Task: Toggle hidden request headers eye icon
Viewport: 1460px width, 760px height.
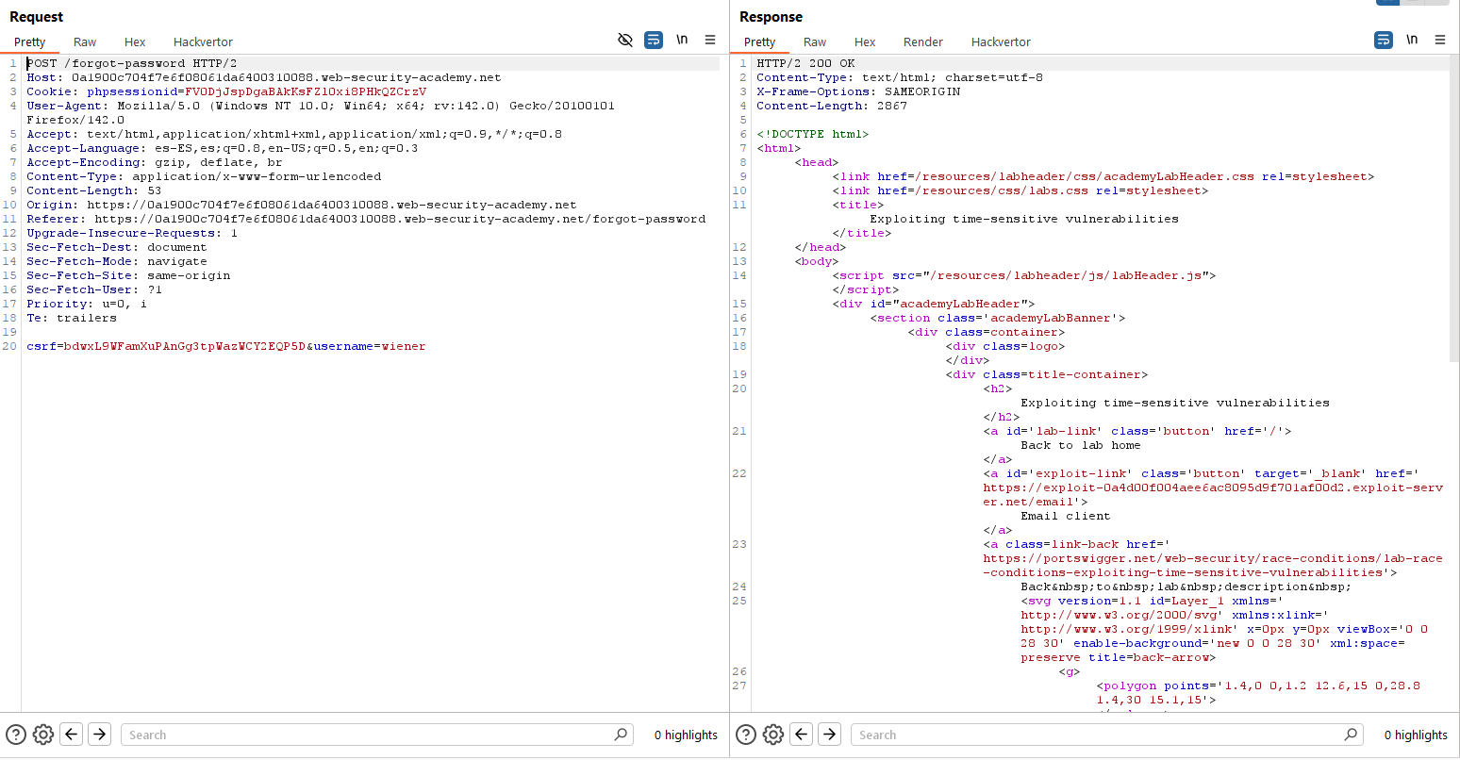Action: (x=624, y=40)
